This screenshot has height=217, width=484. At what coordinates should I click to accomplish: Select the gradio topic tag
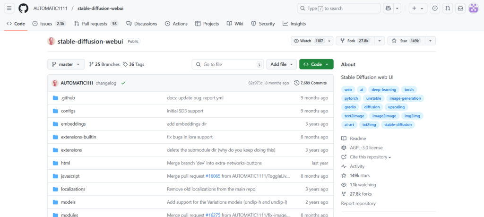(350, 107)
